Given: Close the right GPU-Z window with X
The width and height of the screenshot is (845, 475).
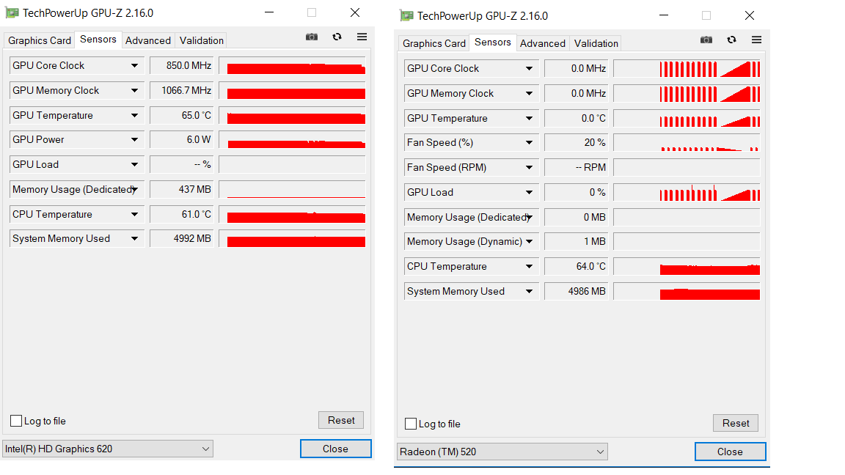Looking at the screenshot, I should pyautogui.click(x=750, y=15).
